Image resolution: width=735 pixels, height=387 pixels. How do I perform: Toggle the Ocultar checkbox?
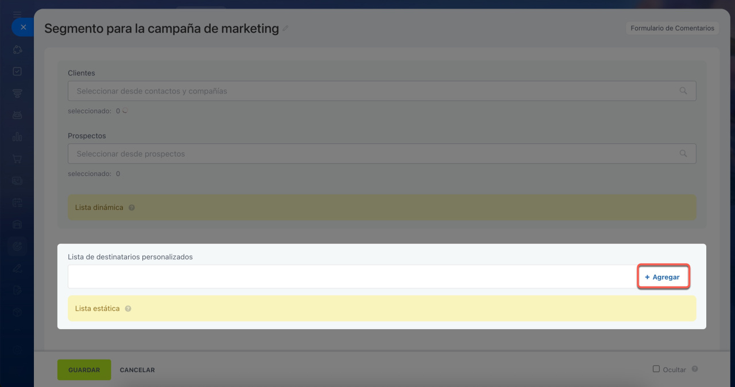tap(656, 369)
